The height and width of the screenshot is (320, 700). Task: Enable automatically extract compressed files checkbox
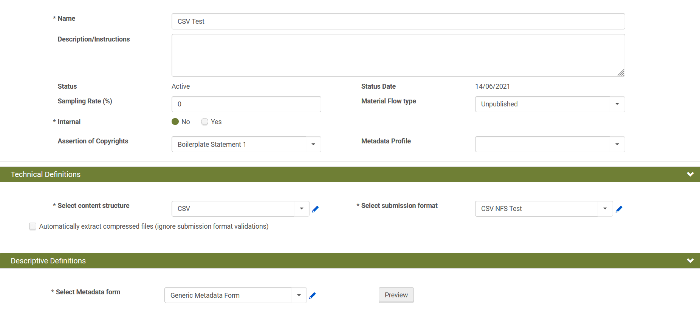click(x=33, y=226)
